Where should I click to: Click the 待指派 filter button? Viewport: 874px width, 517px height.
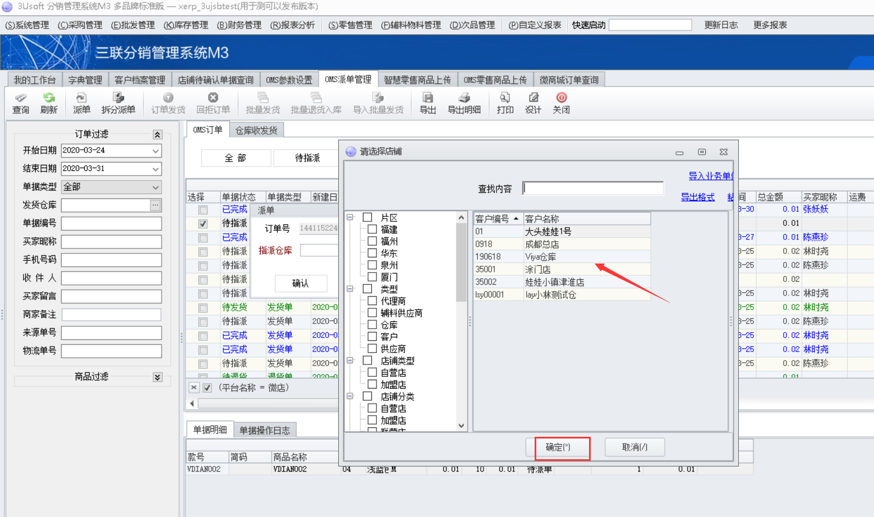pos(307,159)
